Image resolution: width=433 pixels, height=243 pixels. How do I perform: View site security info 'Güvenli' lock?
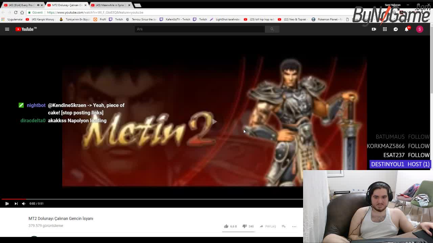pos(36,12)
